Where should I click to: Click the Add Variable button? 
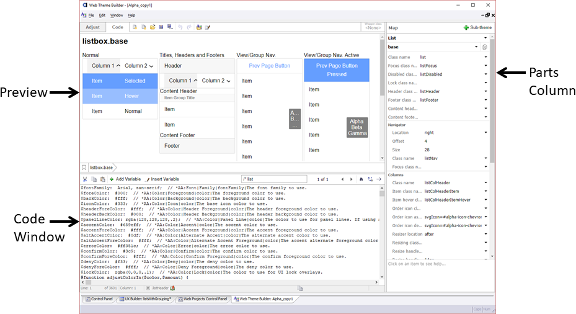point(125,179)
